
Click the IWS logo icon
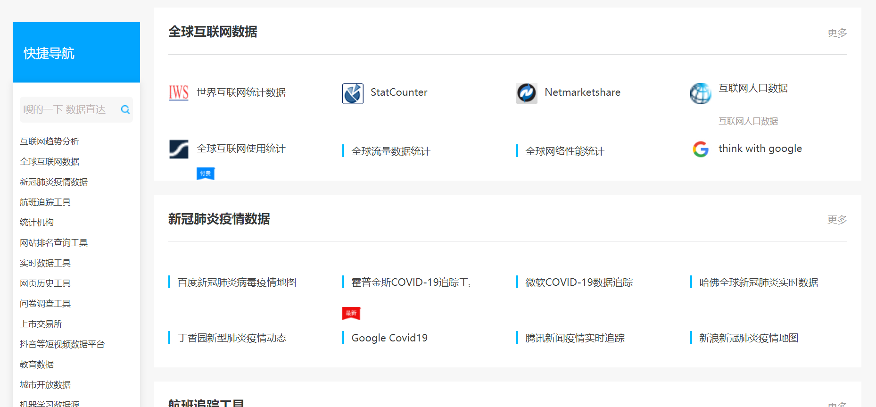click(x=179, y=93)
